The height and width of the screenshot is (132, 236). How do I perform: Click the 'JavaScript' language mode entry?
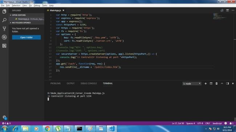[217, 123]
